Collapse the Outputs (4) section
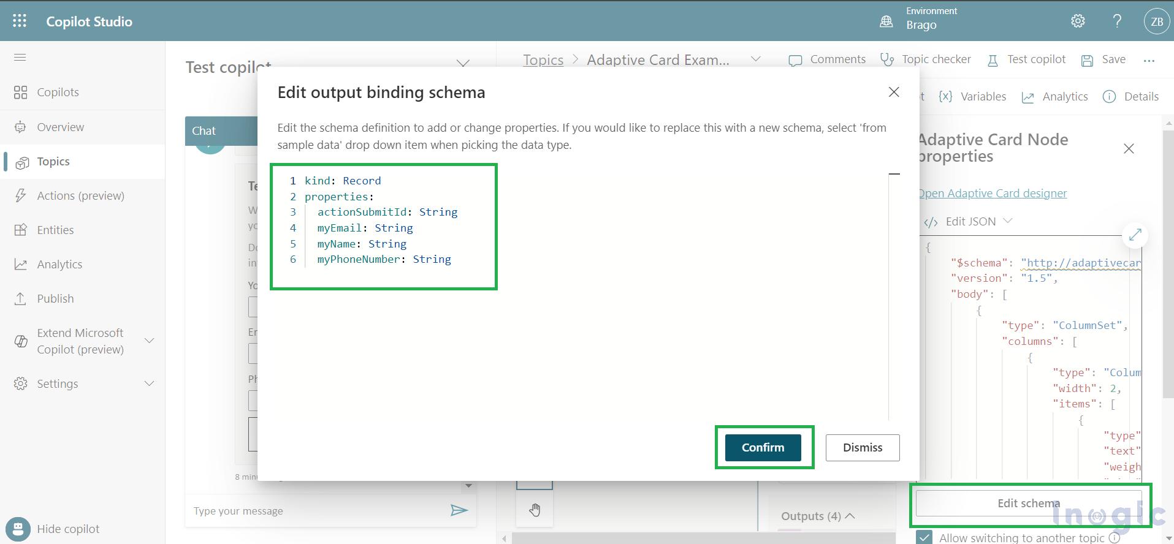Image resolution: width=1174 pixels, height=544 pixels. click(x=850, y=516)
